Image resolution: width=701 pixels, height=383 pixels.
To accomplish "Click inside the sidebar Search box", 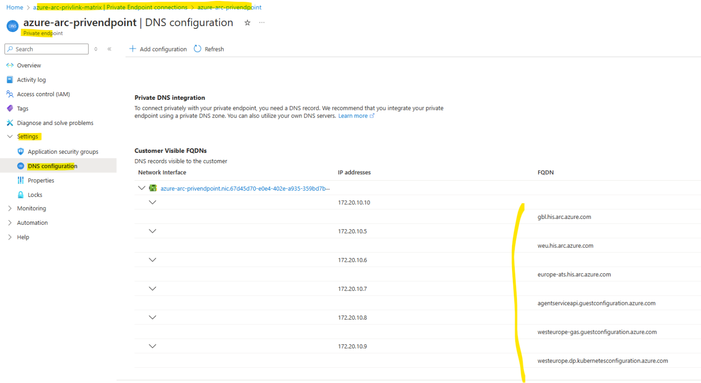I will pyautogui.click(x=46, y=49).
